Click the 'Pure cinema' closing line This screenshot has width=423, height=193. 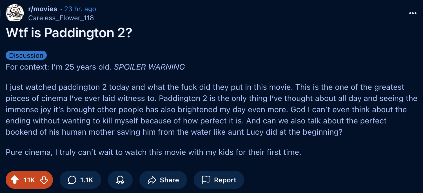153,152
